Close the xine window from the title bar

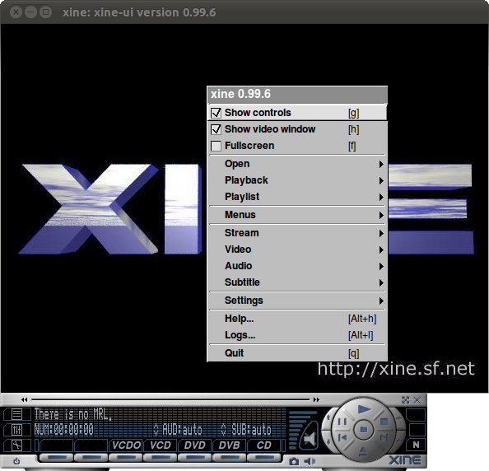click(x=16, y=12)
